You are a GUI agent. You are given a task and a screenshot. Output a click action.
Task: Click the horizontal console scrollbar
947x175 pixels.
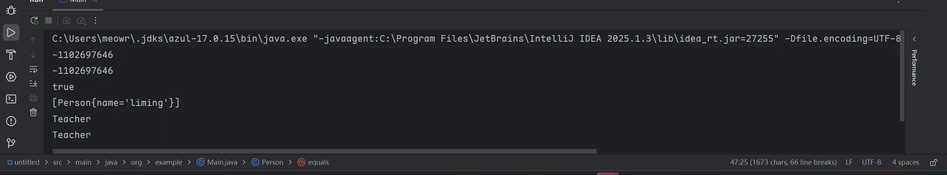pyautogui.click(x=324, y=151)
